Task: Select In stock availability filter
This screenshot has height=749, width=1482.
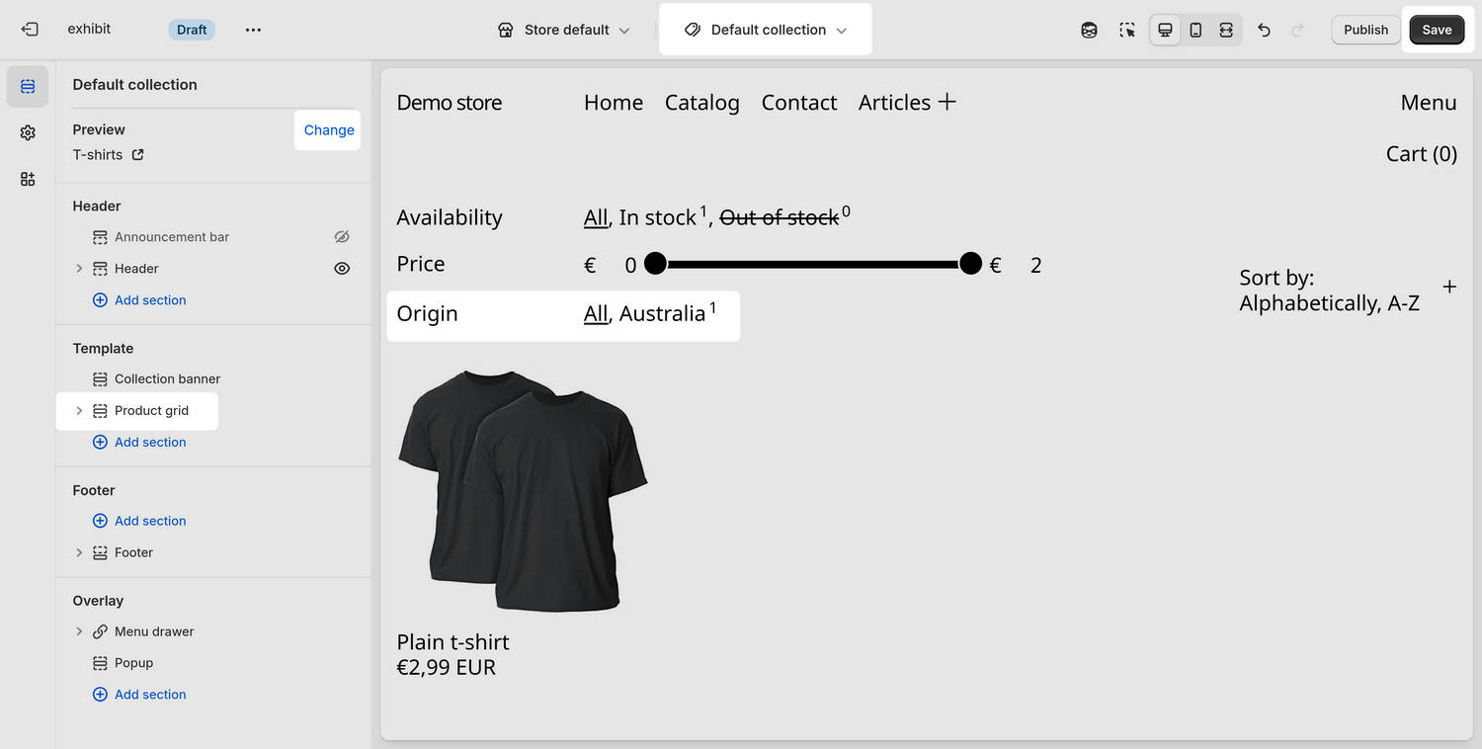Action: point(657,217)
